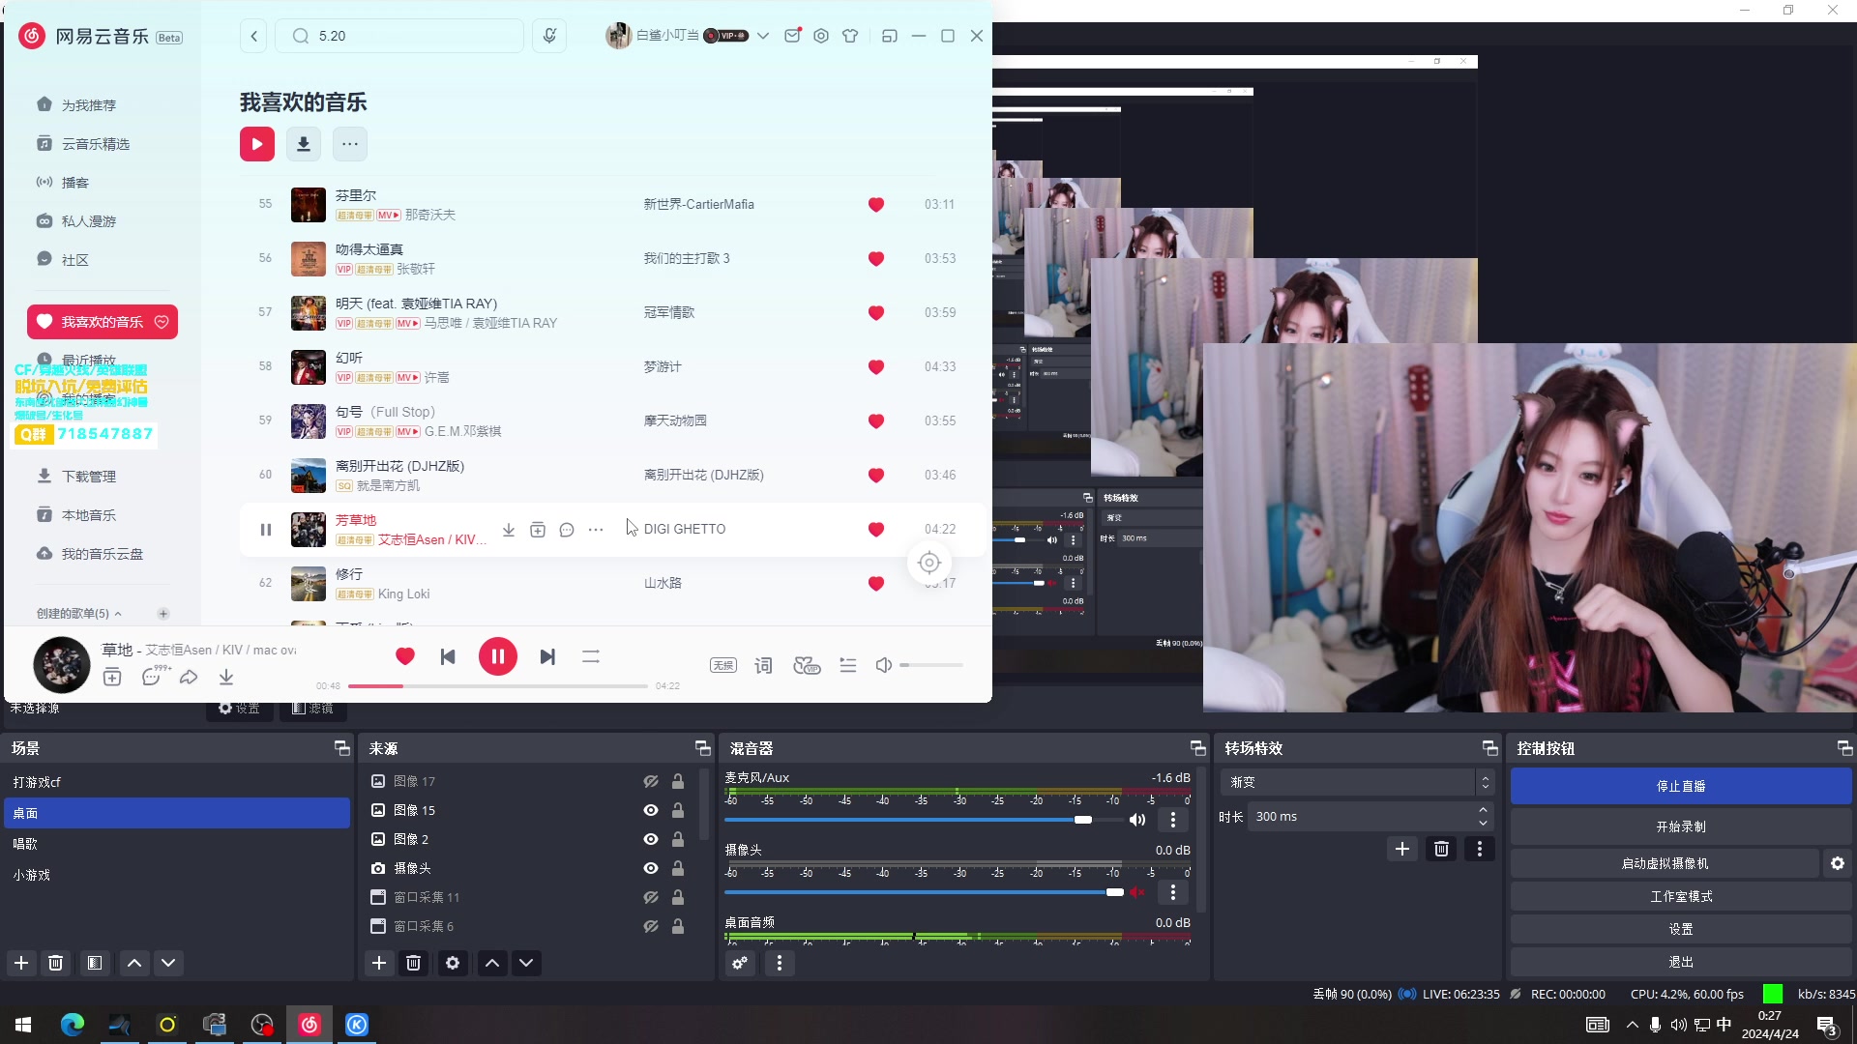Open the skin/theme shirt icon
Screen dimensions: 1857x1044
tap(850, 36)
